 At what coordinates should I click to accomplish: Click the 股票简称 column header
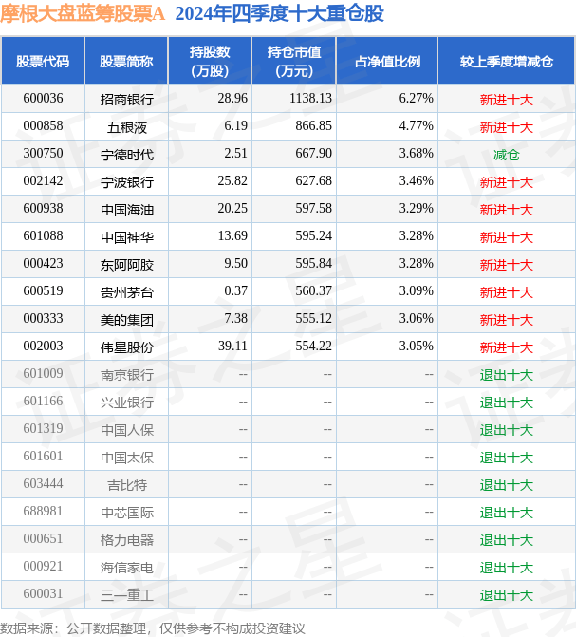[x=126, y=62]
